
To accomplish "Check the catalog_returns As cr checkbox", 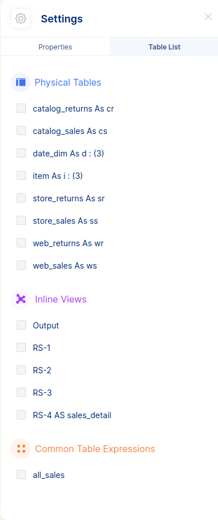I will (21, 108).
